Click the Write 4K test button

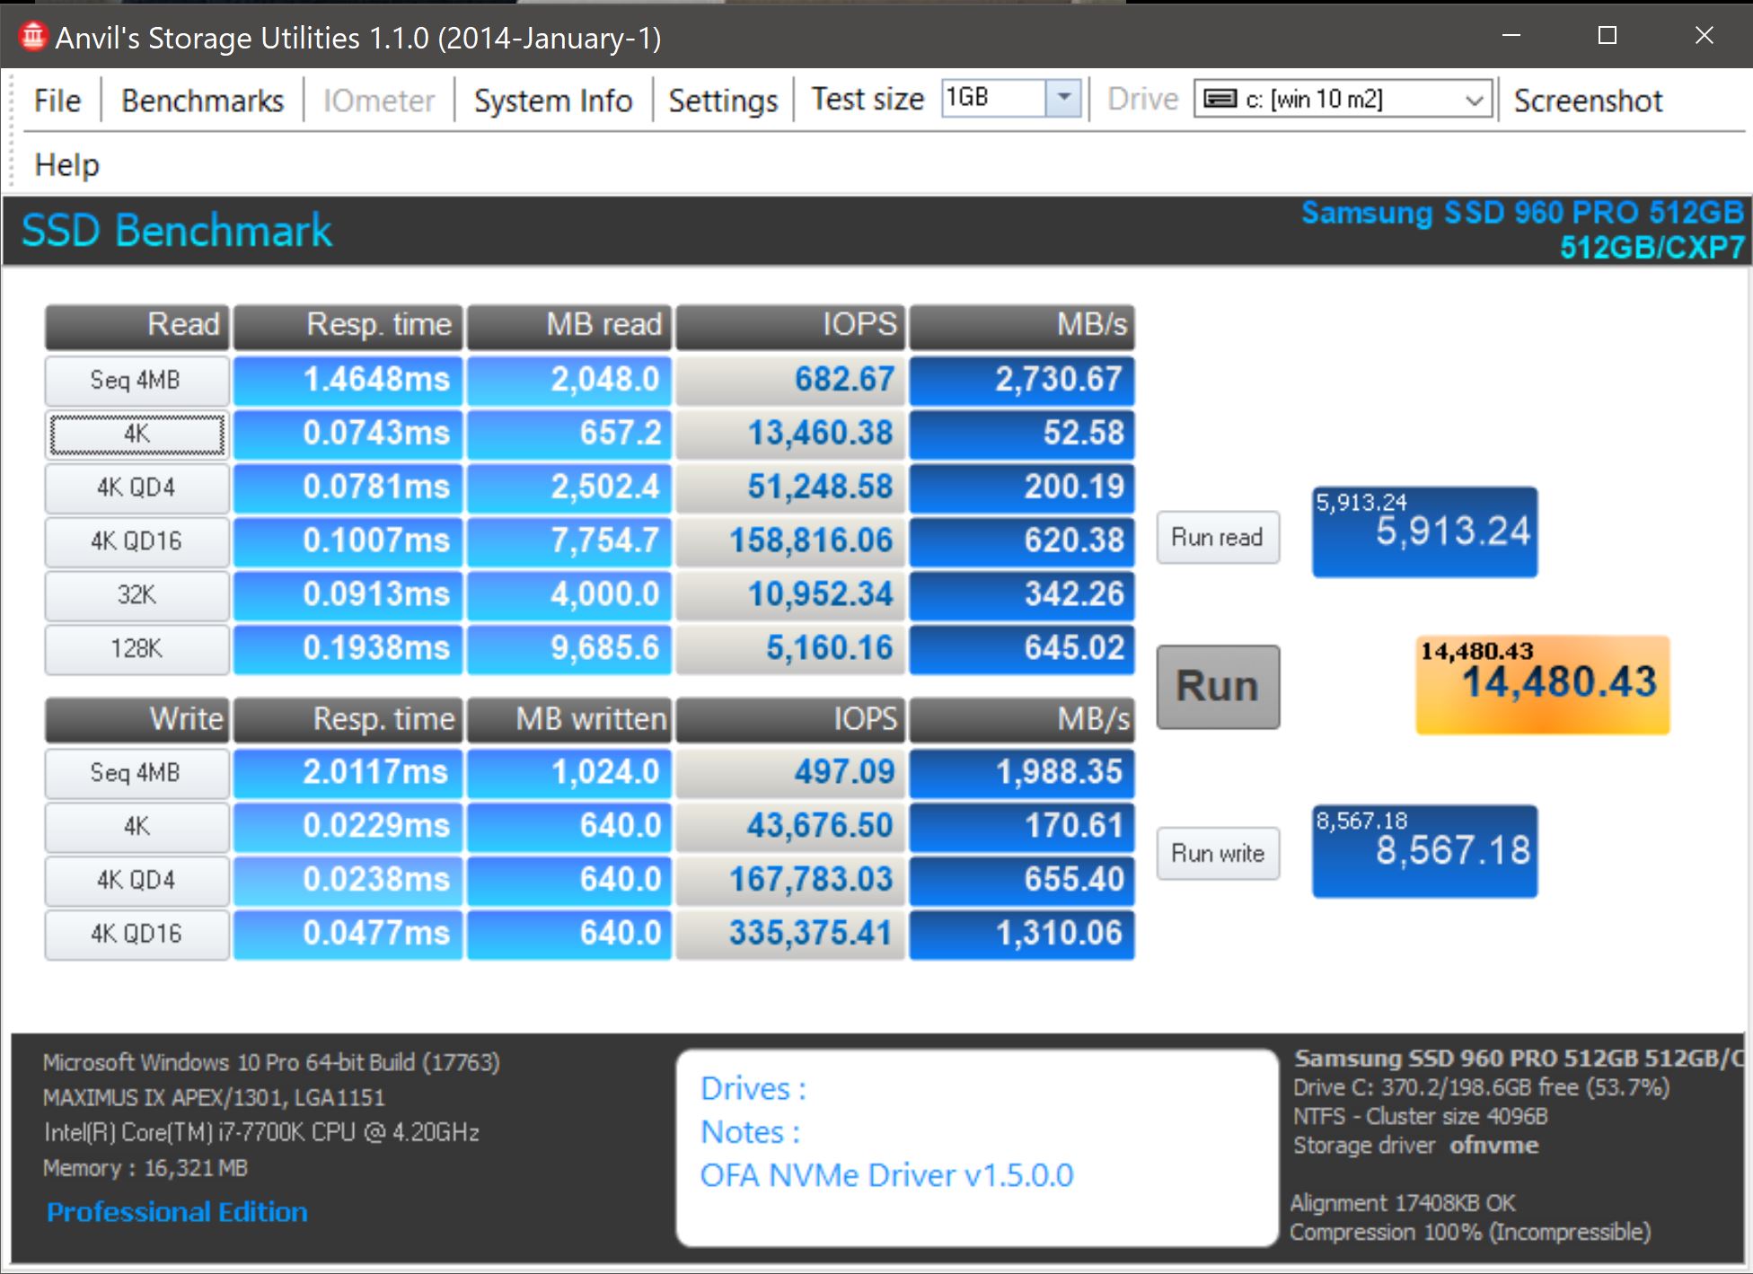(x=137, y=826)
